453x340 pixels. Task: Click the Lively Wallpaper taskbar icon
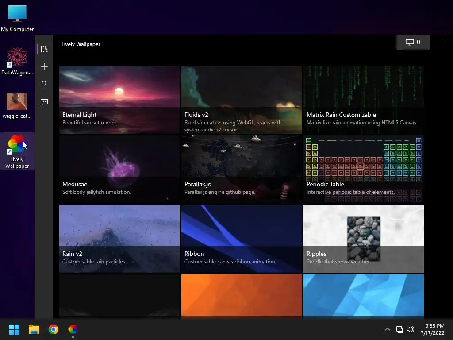73,329
